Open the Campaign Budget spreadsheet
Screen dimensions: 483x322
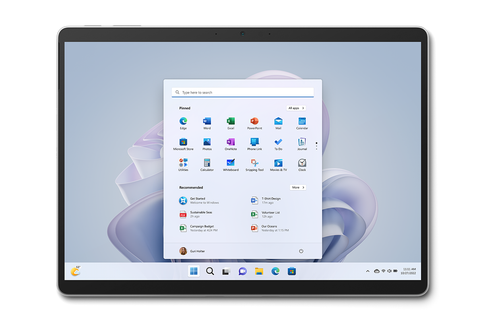tap(201, 228)
